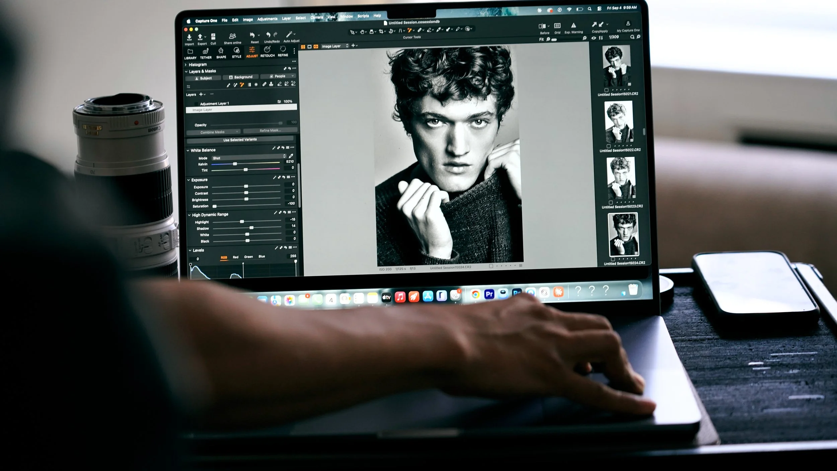Image resolution: width=837 pixels, height=471 pixels.
Task: Click the Import icon in toolbar
Action: (x=189, y=37)
